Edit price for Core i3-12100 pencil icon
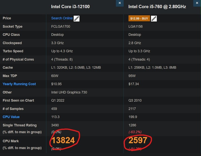This screenshot has width=201, height=156. click(76, 19)
